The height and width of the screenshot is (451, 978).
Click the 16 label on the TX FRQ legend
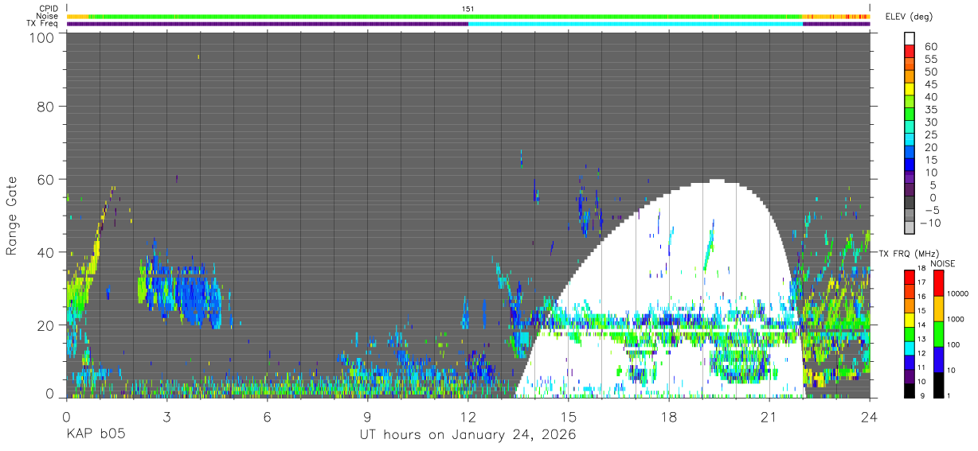pyautogui.click(x=921, y=297)
